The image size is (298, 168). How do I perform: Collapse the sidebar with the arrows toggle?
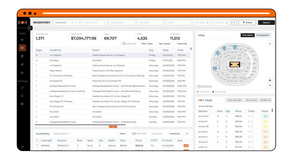(x=30, y=28)
